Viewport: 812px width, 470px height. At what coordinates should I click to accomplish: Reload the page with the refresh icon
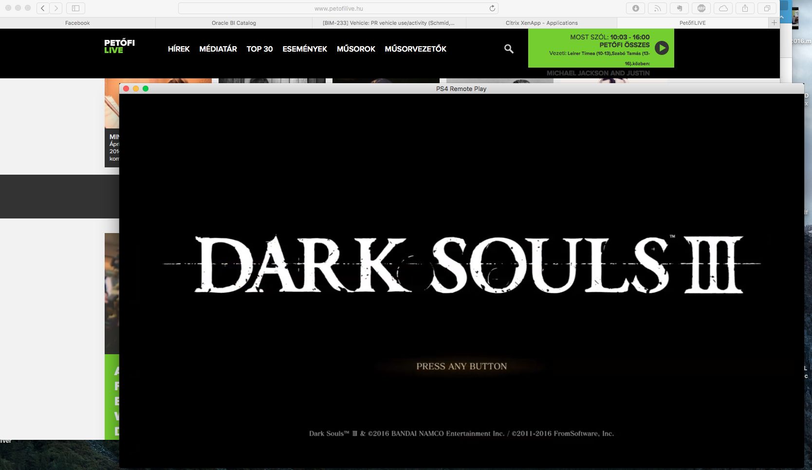(492, 8)
